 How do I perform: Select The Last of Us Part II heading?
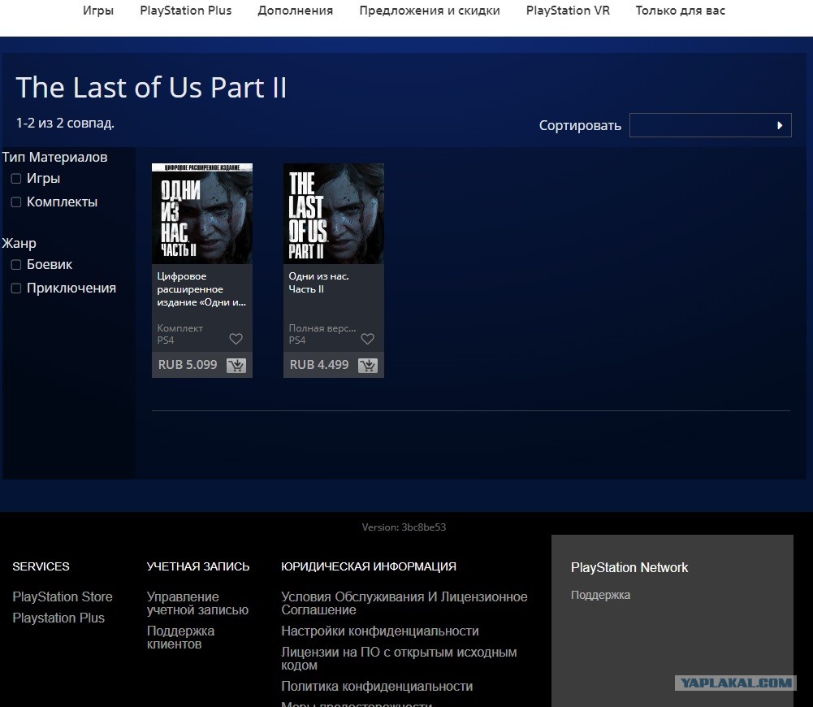(151, 87)
